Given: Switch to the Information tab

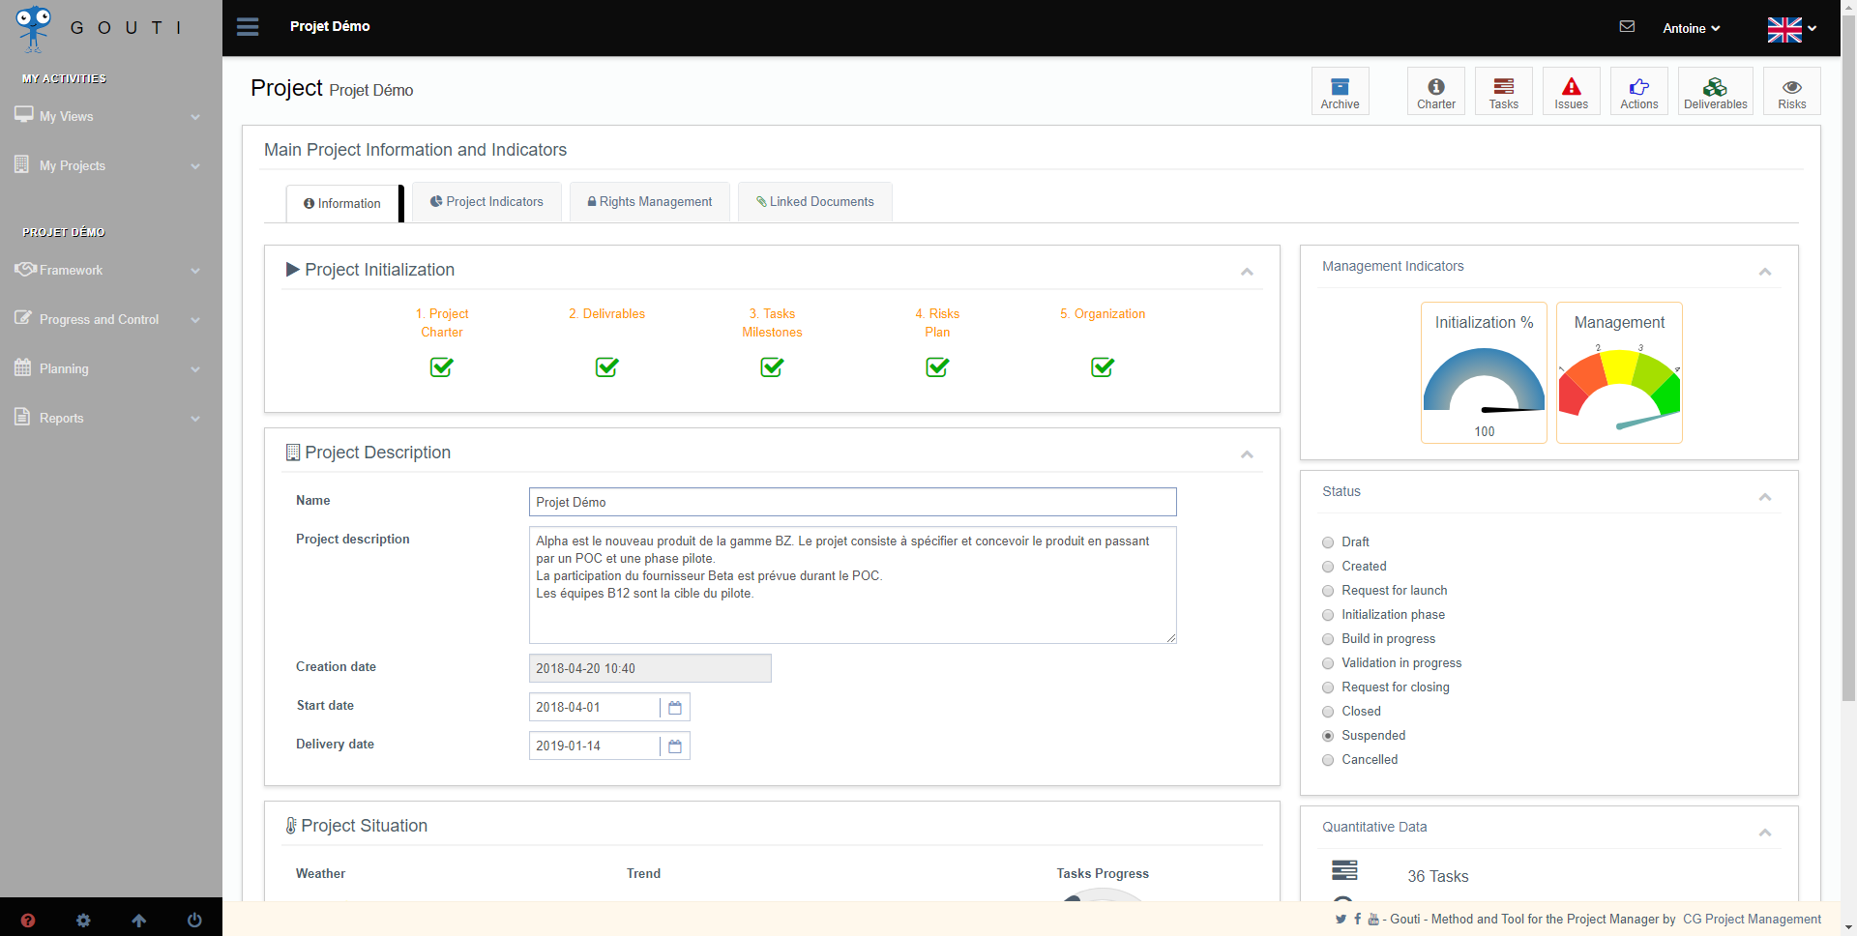Looking at the screenshot, I should (x=342, y=203).
